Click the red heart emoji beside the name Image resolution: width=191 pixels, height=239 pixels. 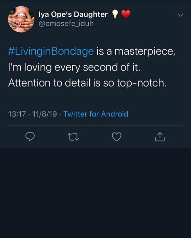[x=125, y=15]
